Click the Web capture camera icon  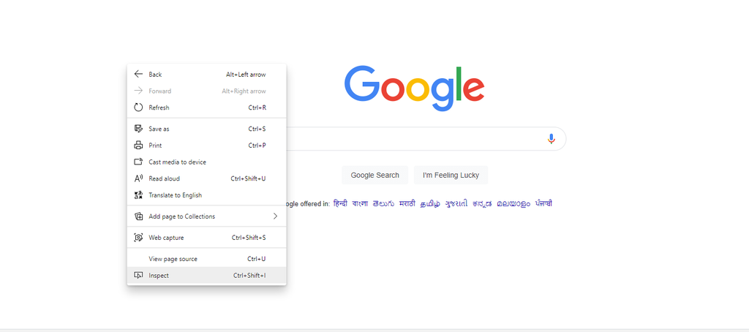138,238
